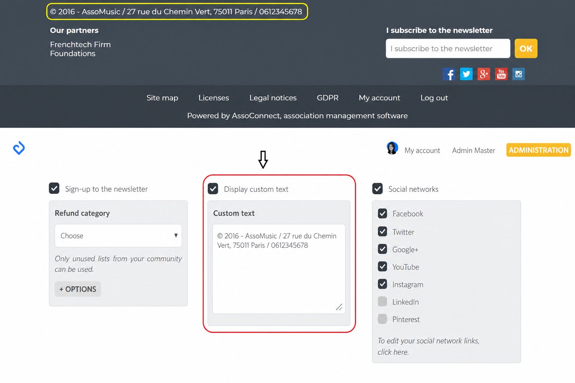Screen dimensions: 575x383
Task: Uncheck the Facebook checkbox
Action: pos(382,214)
